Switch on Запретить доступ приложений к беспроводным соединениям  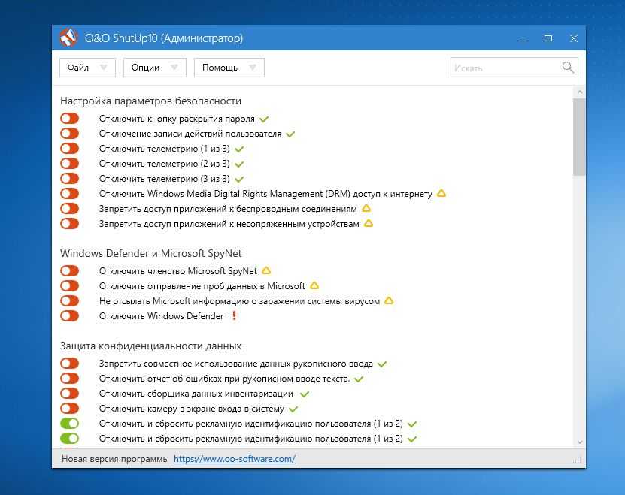point(69,209)
